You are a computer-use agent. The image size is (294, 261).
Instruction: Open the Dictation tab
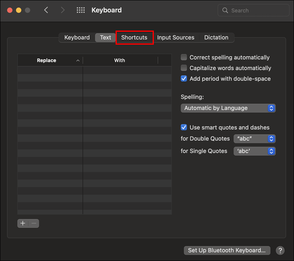click(x=216, y=37)
